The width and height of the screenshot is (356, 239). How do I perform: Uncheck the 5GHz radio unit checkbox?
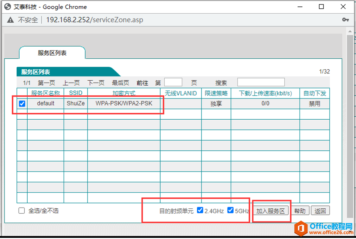point(230,210)
